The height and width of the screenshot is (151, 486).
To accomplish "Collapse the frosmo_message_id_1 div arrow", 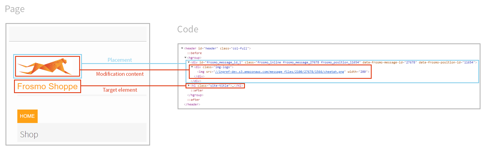I will [189, 62].
